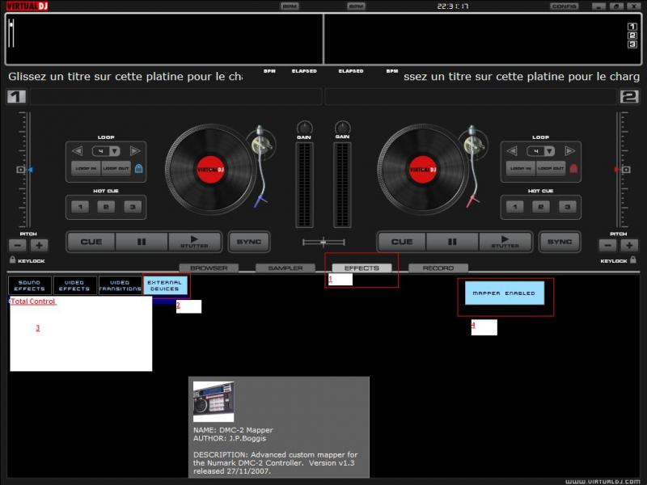
Task: Click the left deck loop lock icon
Action: click(138, 169)
